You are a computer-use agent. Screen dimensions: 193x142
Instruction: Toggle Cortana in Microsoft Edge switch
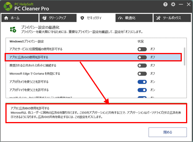click(x=142, y=74)
